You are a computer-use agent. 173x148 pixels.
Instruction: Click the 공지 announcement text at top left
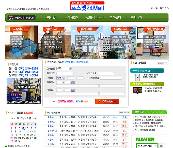(x=27, y=9)
